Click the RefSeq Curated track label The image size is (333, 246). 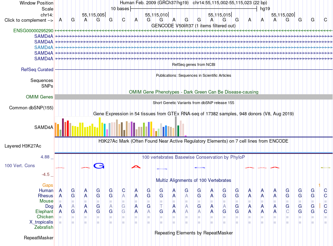pyautogui.click(x=37, y=70)
